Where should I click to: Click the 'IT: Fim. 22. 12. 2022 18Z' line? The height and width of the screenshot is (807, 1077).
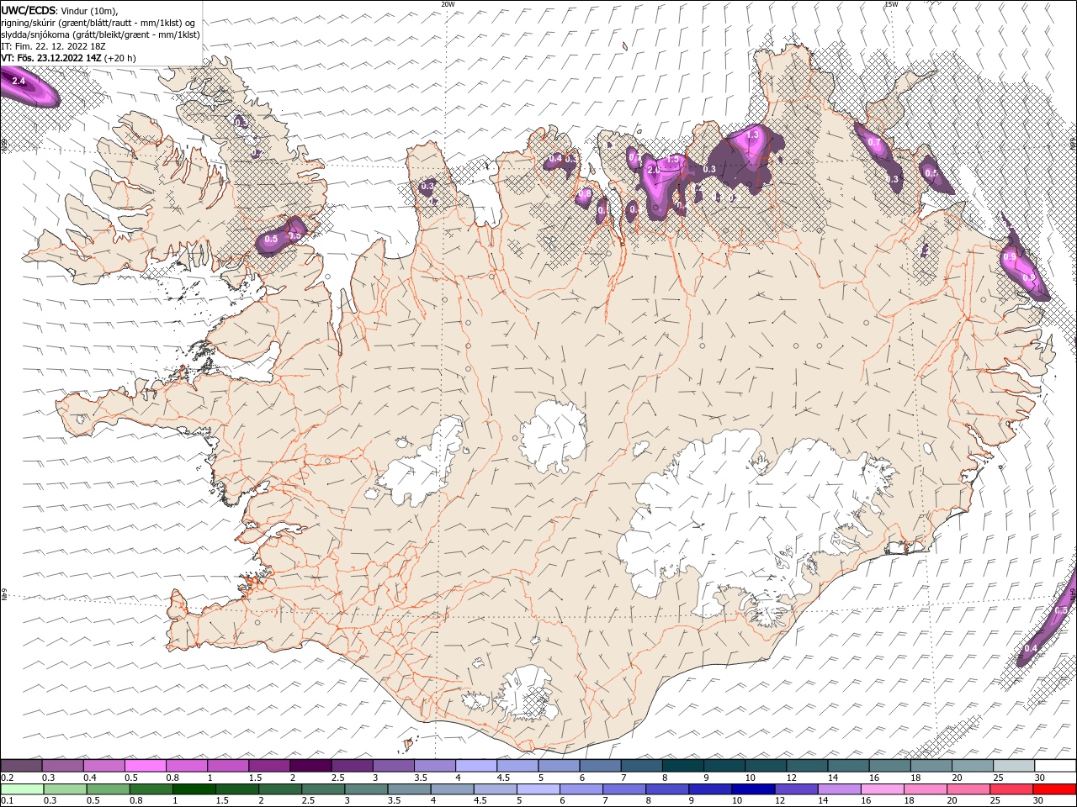tap(53, 46)
